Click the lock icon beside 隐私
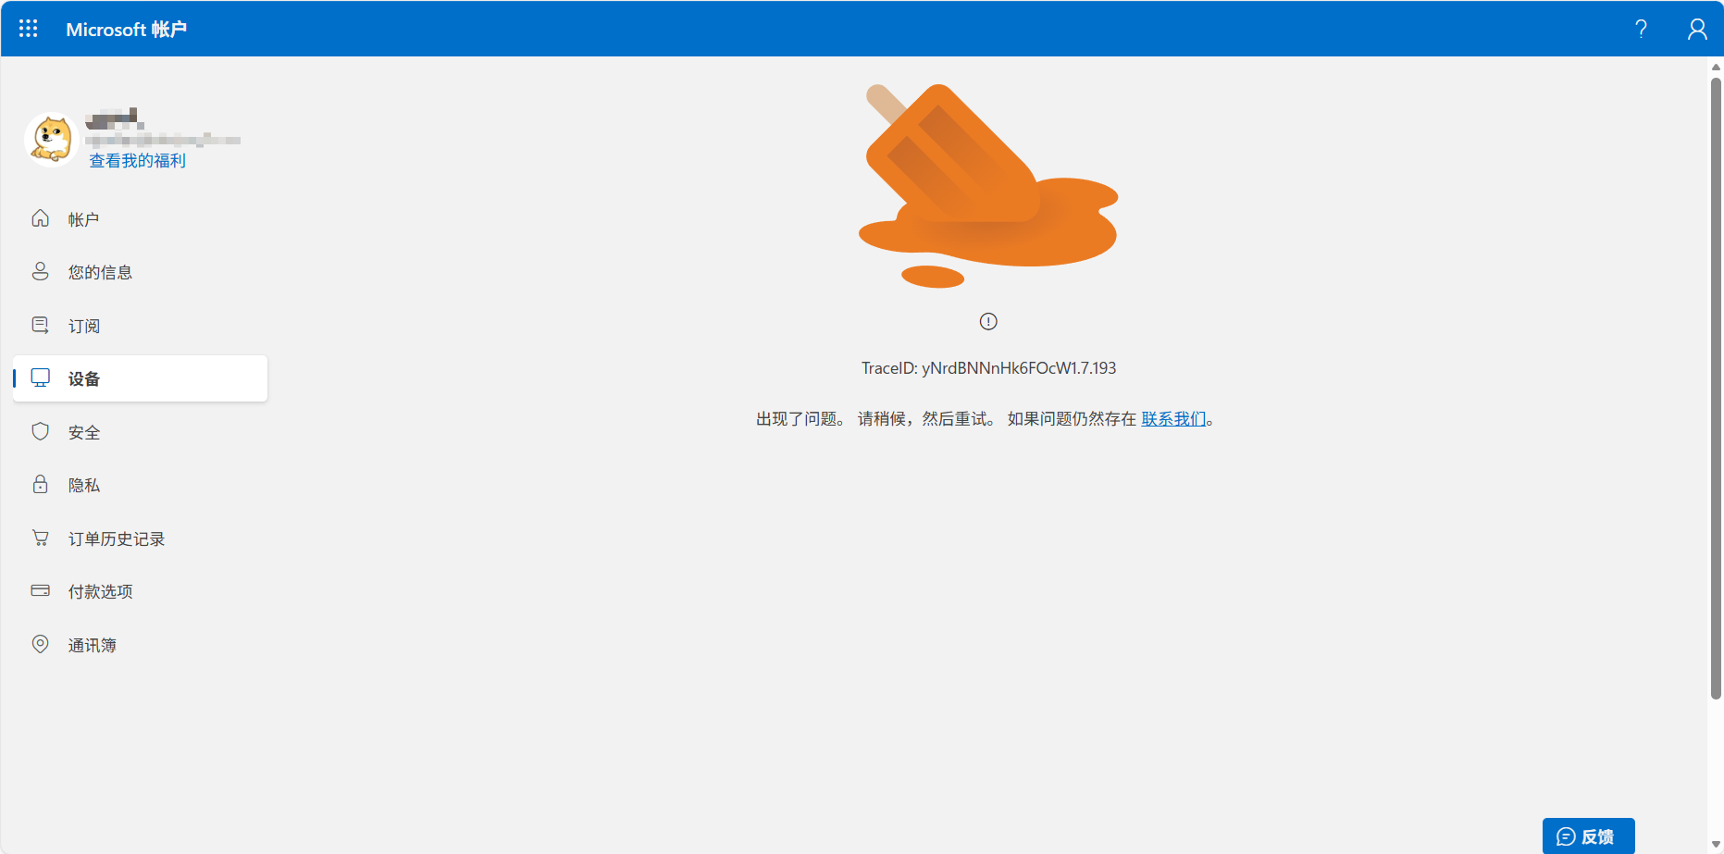 click(41, 484)
